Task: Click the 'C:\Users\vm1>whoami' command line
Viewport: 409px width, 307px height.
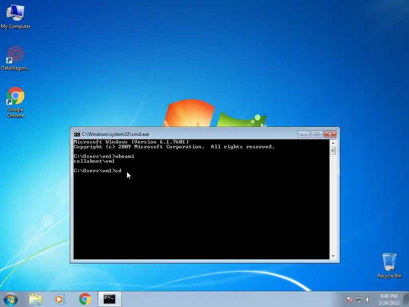Action: (104, 156)
